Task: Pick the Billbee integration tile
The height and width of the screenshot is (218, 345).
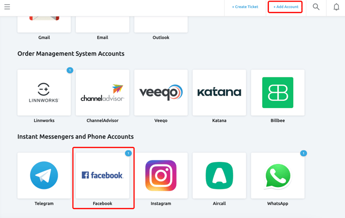Action: click(277, 93)
